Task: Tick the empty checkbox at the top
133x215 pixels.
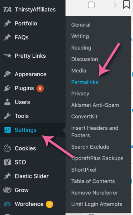Action: 91,5
